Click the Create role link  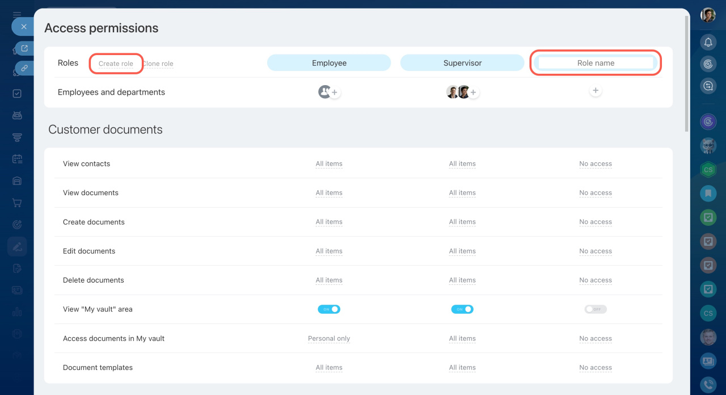tap(116, 64)
